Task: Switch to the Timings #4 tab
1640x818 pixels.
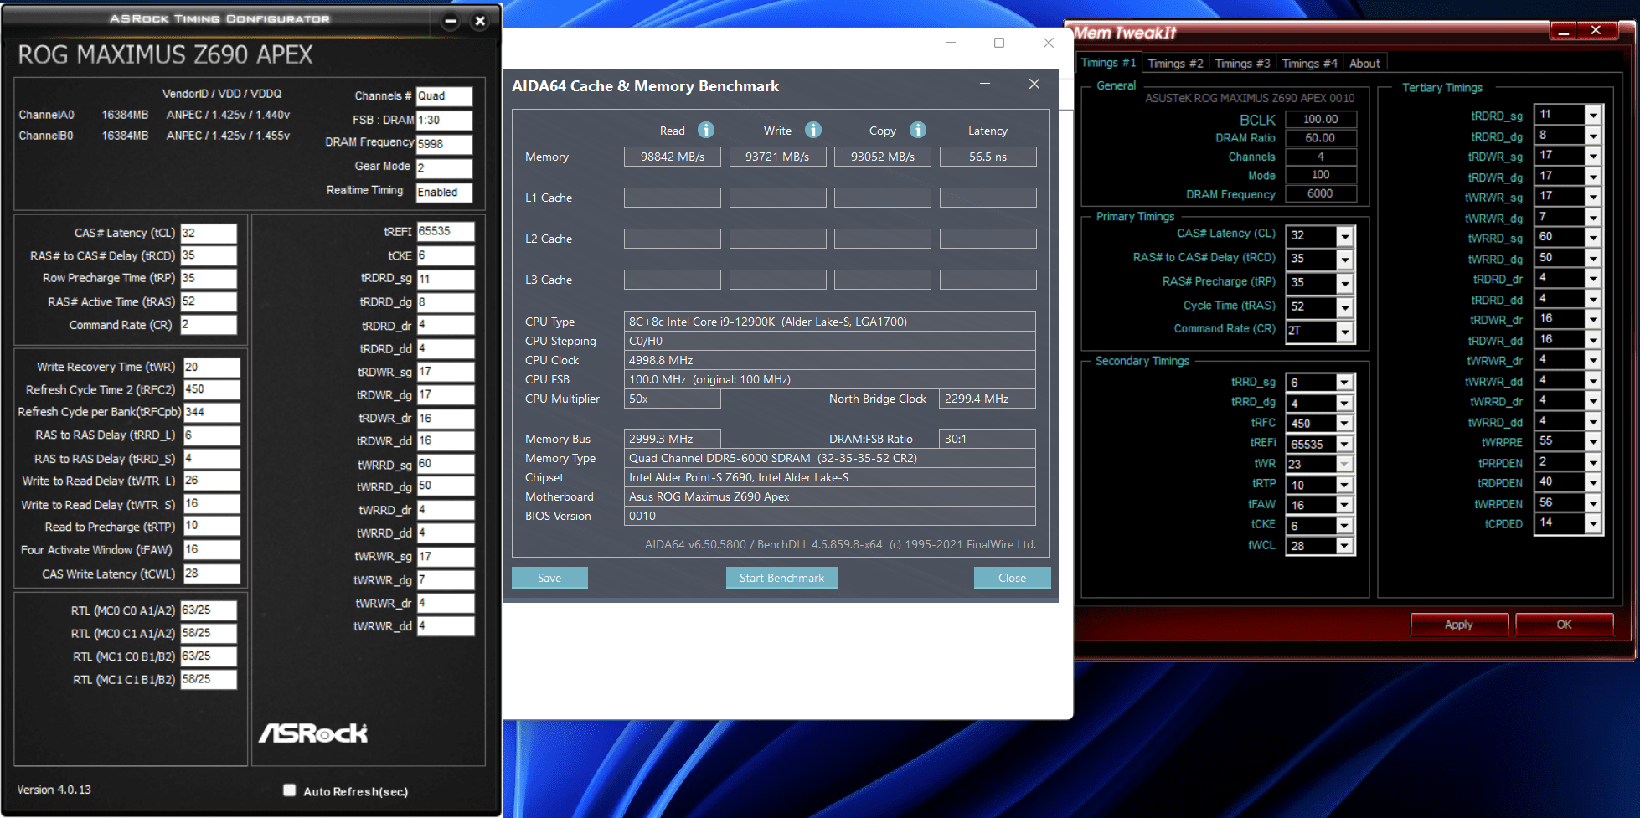Action: click(1309, 64)
